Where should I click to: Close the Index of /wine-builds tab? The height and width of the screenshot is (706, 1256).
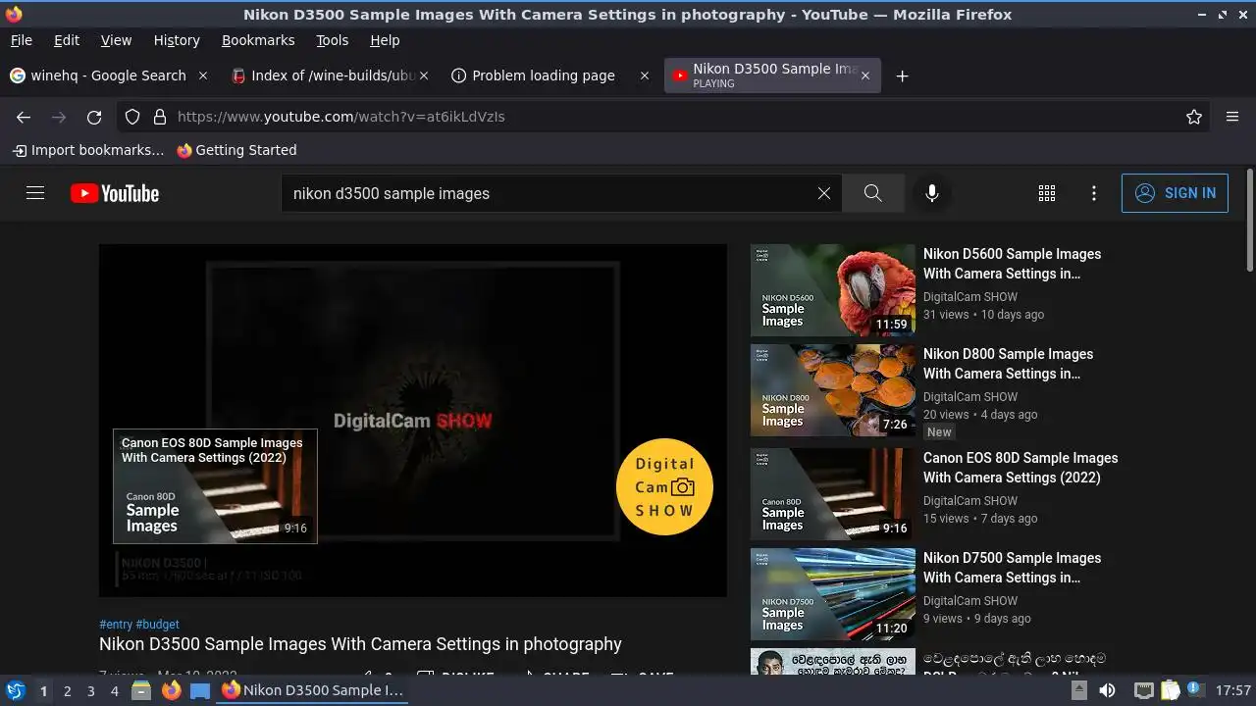pos(424,76)
